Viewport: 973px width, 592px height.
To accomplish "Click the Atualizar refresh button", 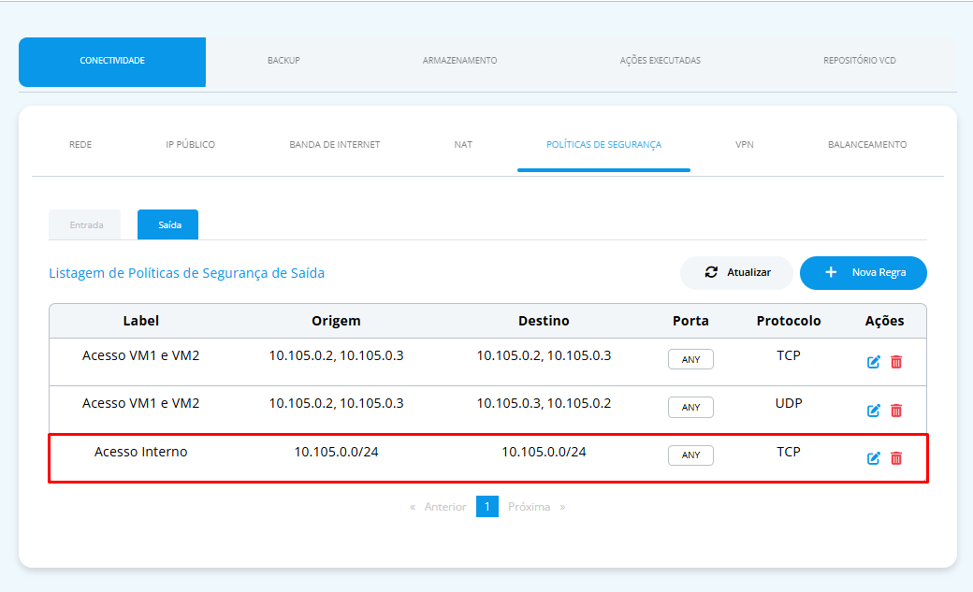I will (x=736, y=272).
